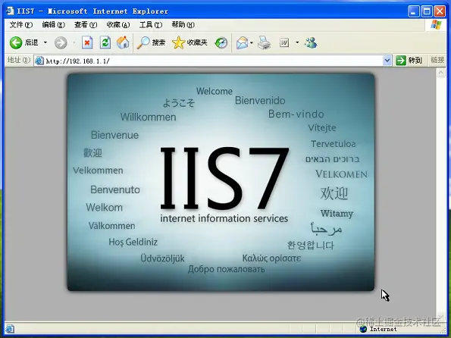Go to Home page icon

click(123, 42)
